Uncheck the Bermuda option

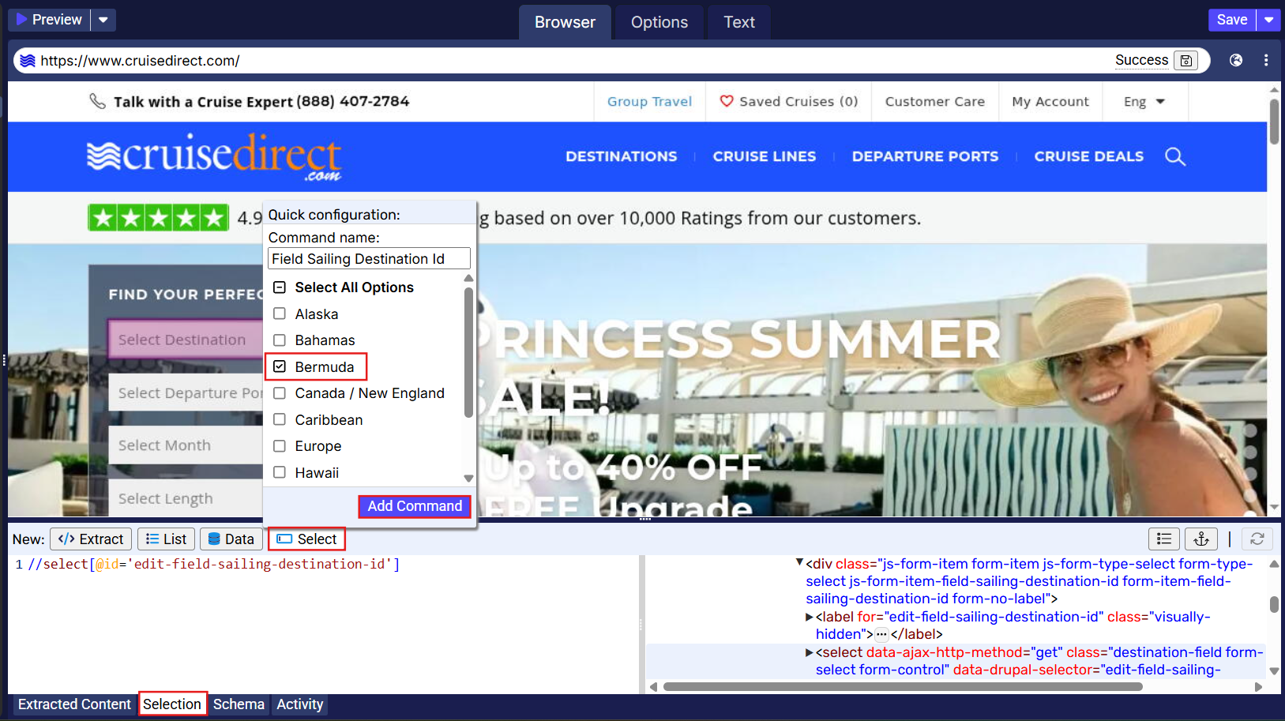280,366
